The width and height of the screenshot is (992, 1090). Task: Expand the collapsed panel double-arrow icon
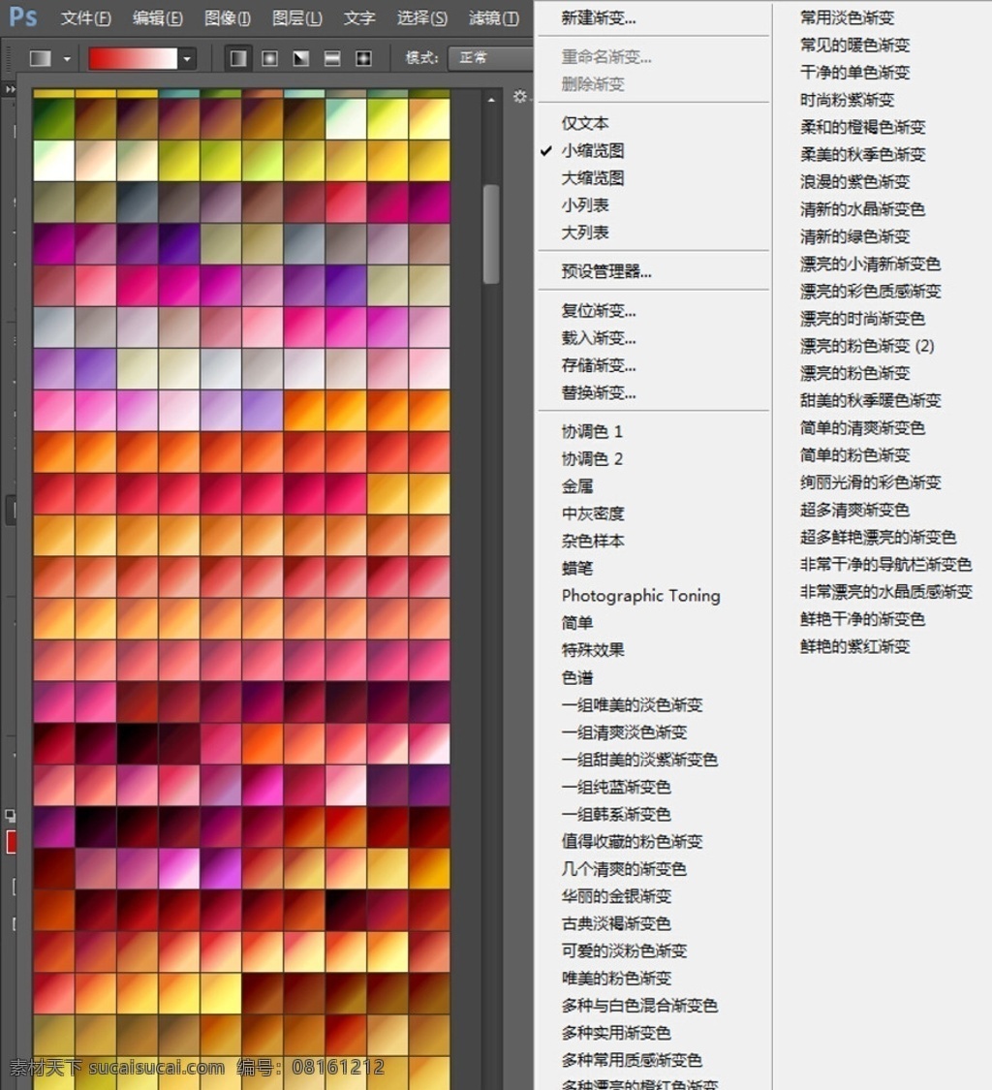[x=10, y=89]
